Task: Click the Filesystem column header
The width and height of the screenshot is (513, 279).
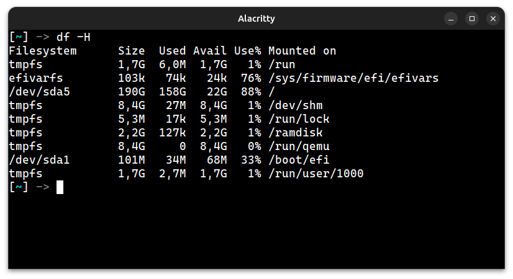Action: (42, 51)
